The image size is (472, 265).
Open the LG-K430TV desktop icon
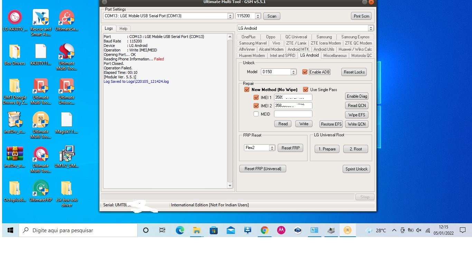tap(15, 20)
